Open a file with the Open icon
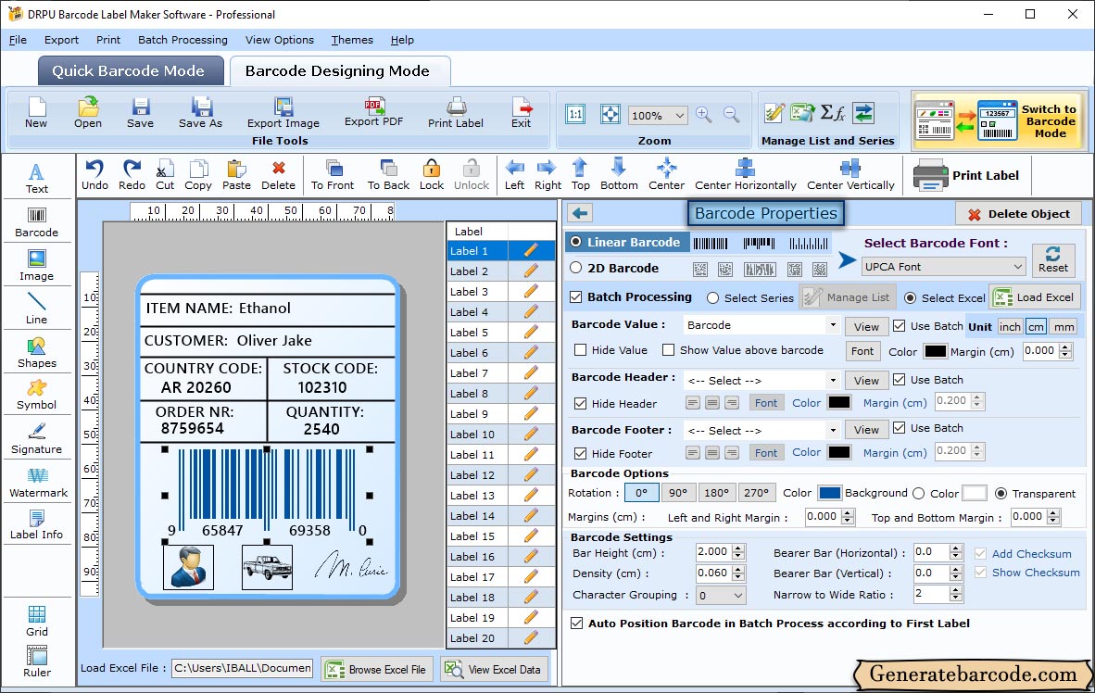 pos(88,112)
